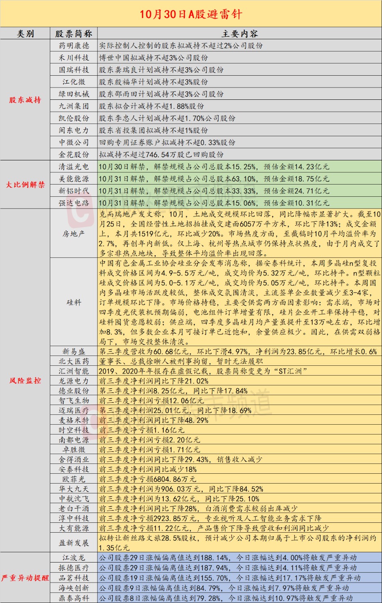Select stock name "强达电路"
382x603 pixels.
(x=74, y=203)
